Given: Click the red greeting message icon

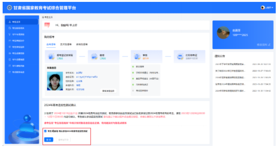Looking at the screenshot, I should (47, 25).
